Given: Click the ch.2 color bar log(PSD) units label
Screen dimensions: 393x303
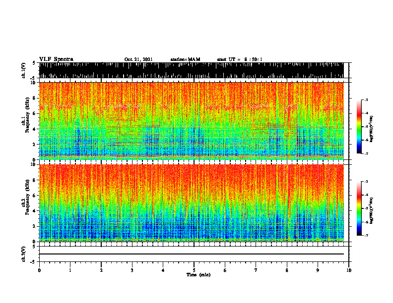Looking at the screenshot, I should (x=372, y=210).
